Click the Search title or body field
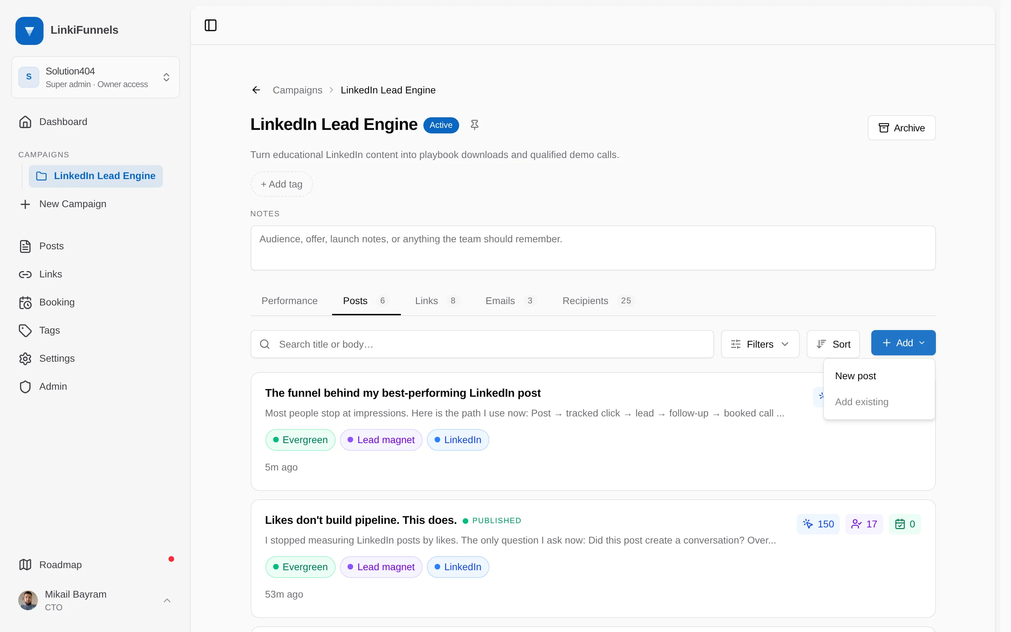 pyautogui.click(x=482, y=344)
